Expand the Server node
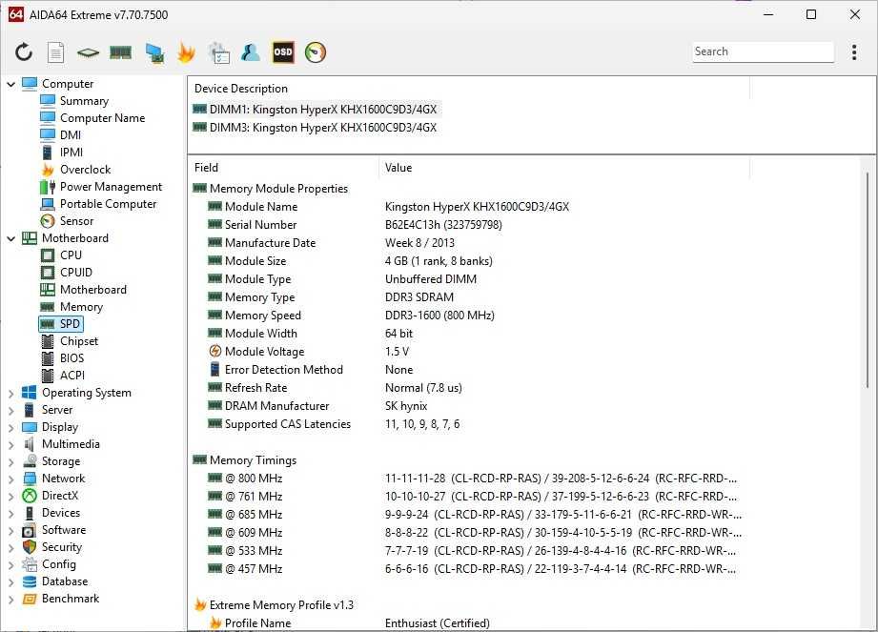878x632 pixels. [10, 410]
